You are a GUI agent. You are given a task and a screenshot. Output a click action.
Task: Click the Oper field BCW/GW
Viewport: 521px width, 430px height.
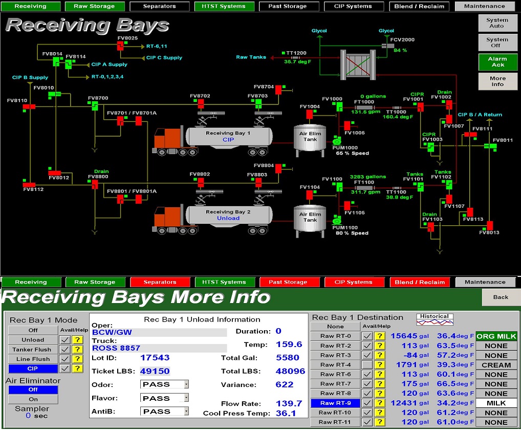pyautogui.click(x=159, y=332)
